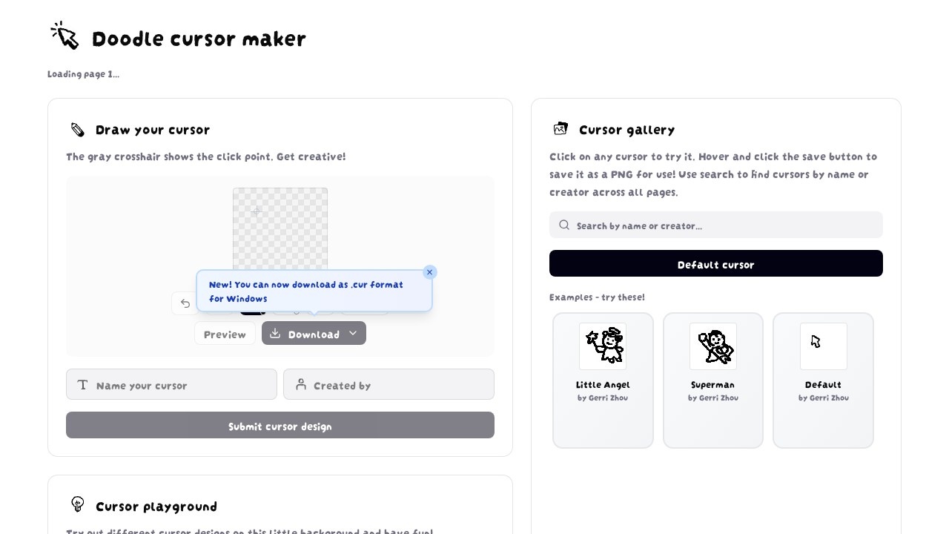
Task: Click the ghost icon beside 'Cursor playground'
Action: tap(78, 504)
